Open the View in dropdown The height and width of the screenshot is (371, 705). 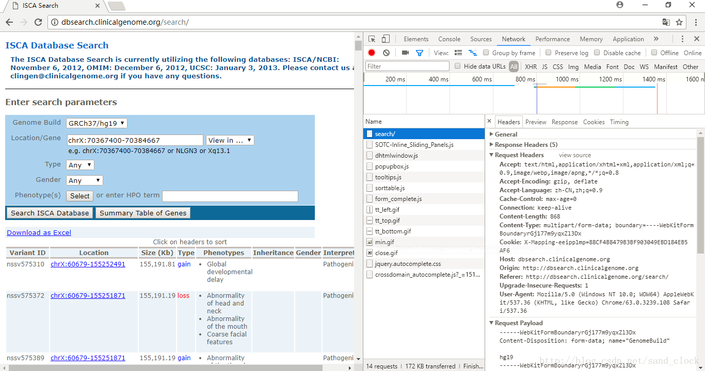230,140
